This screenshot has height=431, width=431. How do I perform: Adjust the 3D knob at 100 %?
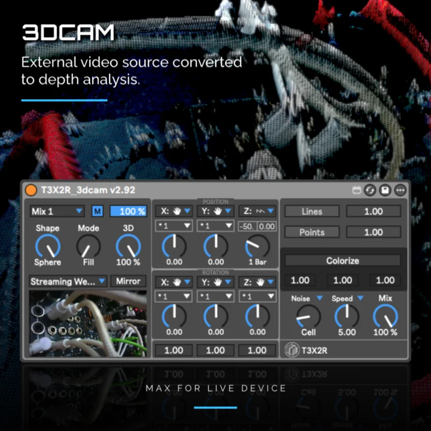(128, 246)
